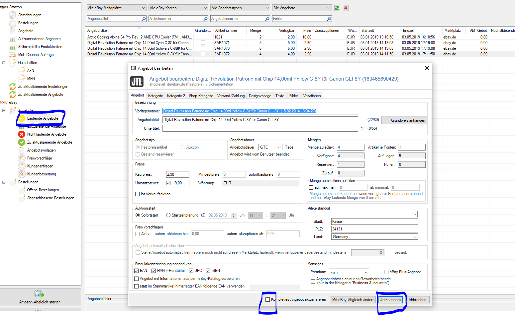Viewport: 515px width, 315px height.
Task: Click the search magnifier in Artikelnummer field
Action: (x=205, y=19)
